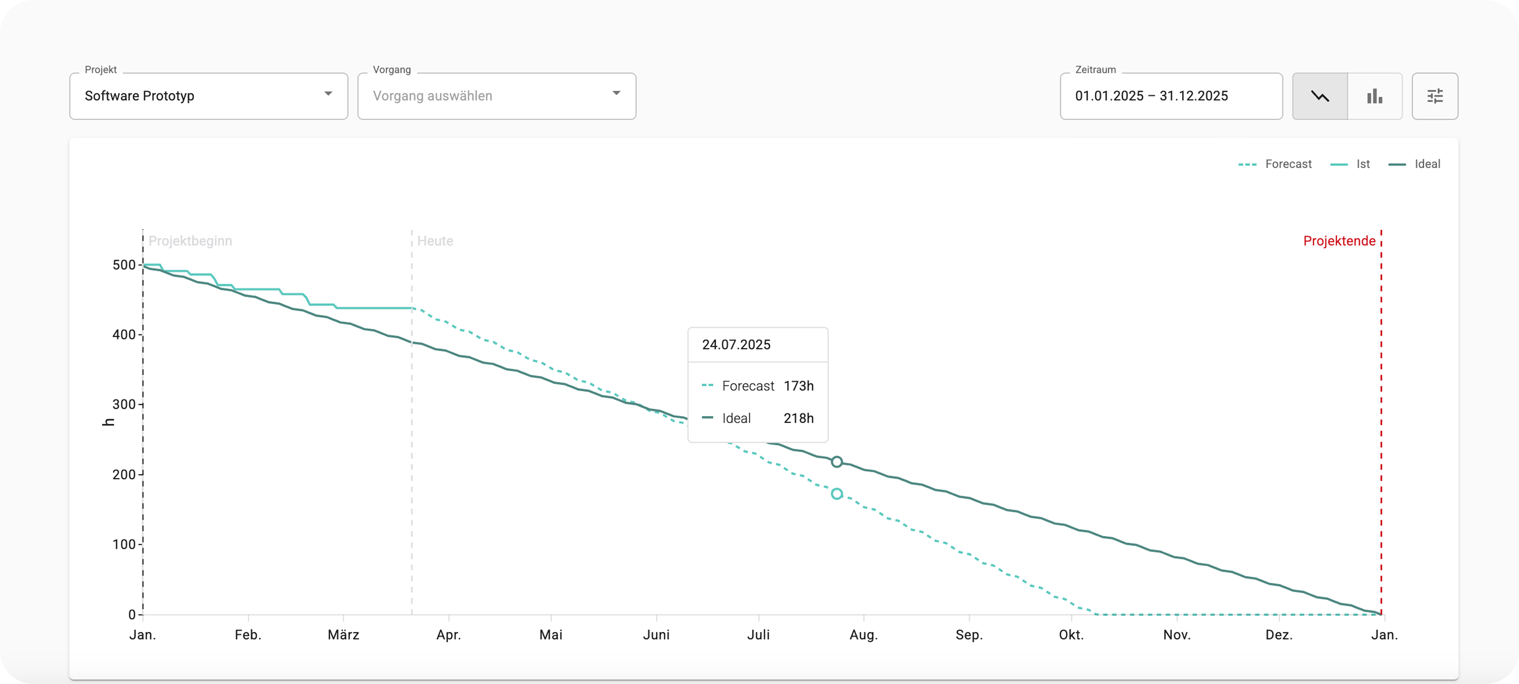Open the Projekt dropdown arrow
Viewport: 1519px width, 684px height.
pos(328,94)
